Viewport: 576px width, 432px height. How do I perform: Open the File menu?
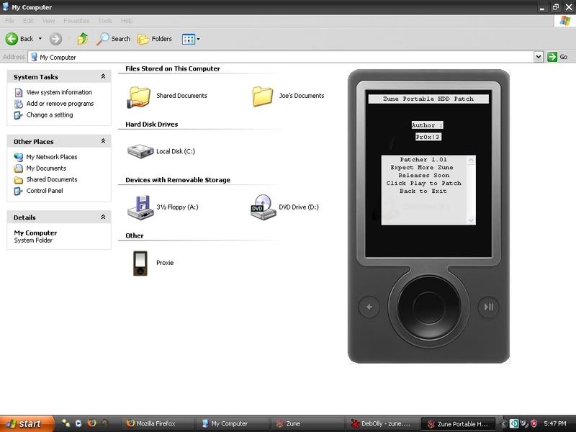pyautogui.click(x=10, y=21)
